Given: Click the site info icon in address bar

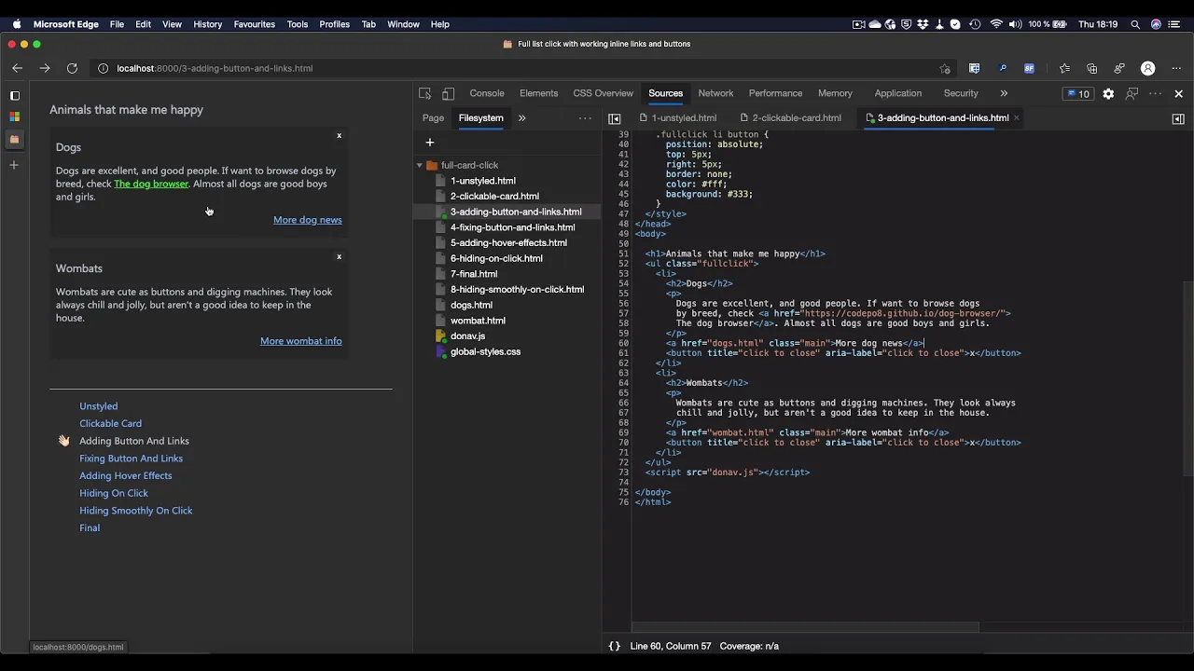Looking at the screenshot, I should point(104,68).
